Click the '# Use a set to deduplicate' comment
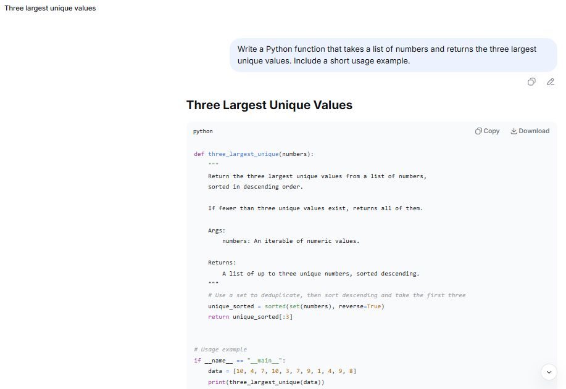This screenshot has height=389, width=566. 337,295
